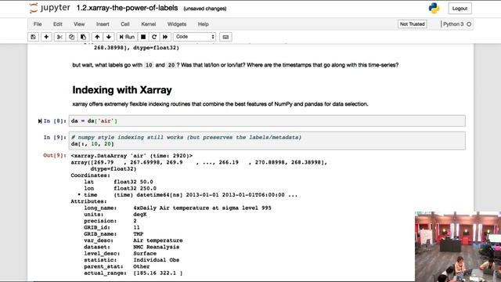Select the In [9] cell prompt
Viewport: 501px width, 282px height.
55,137
